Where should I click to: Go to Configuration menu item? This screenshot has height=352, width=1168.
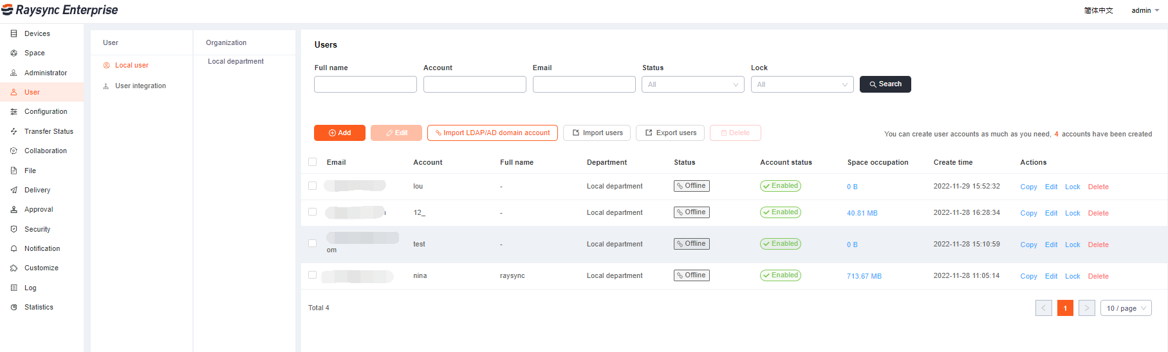(x=42, y=111)
